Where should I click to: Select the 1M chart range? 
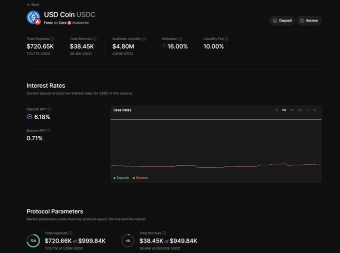coord(292,110)
